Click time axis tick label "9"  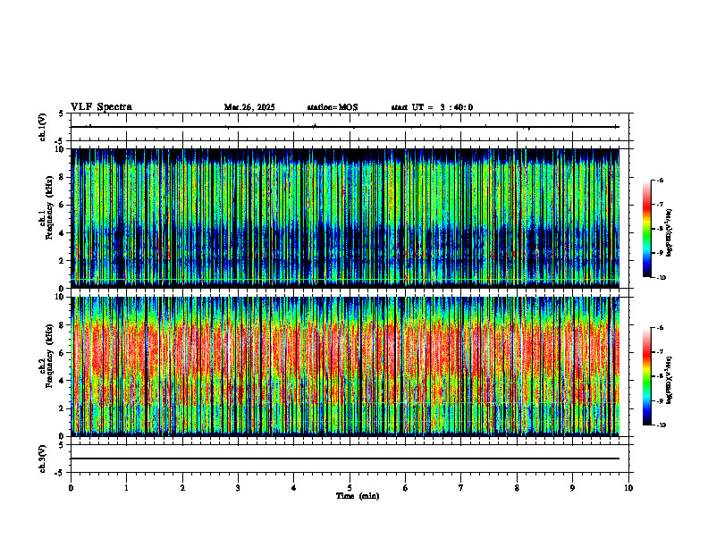click(x=572, y=488)
